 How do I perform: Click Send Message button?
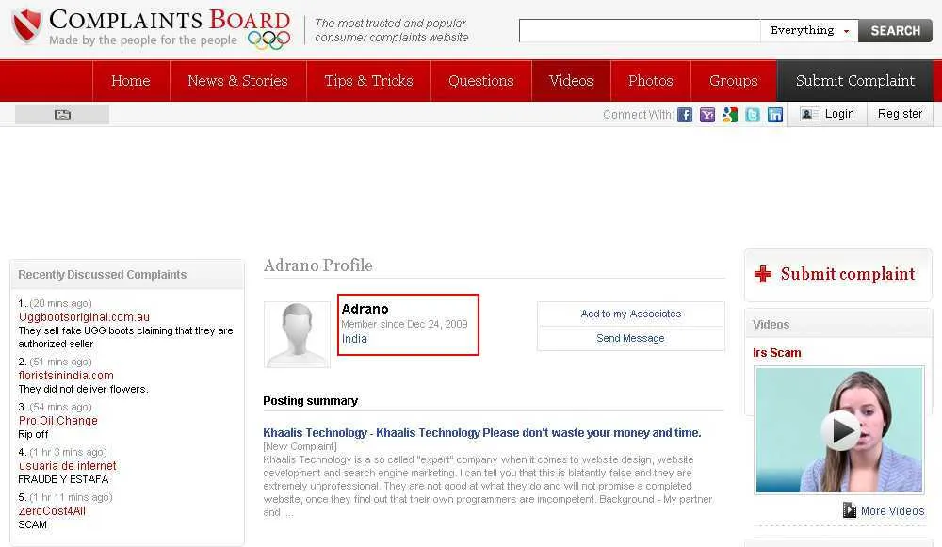pyautogui.click(x=631, y=338)
